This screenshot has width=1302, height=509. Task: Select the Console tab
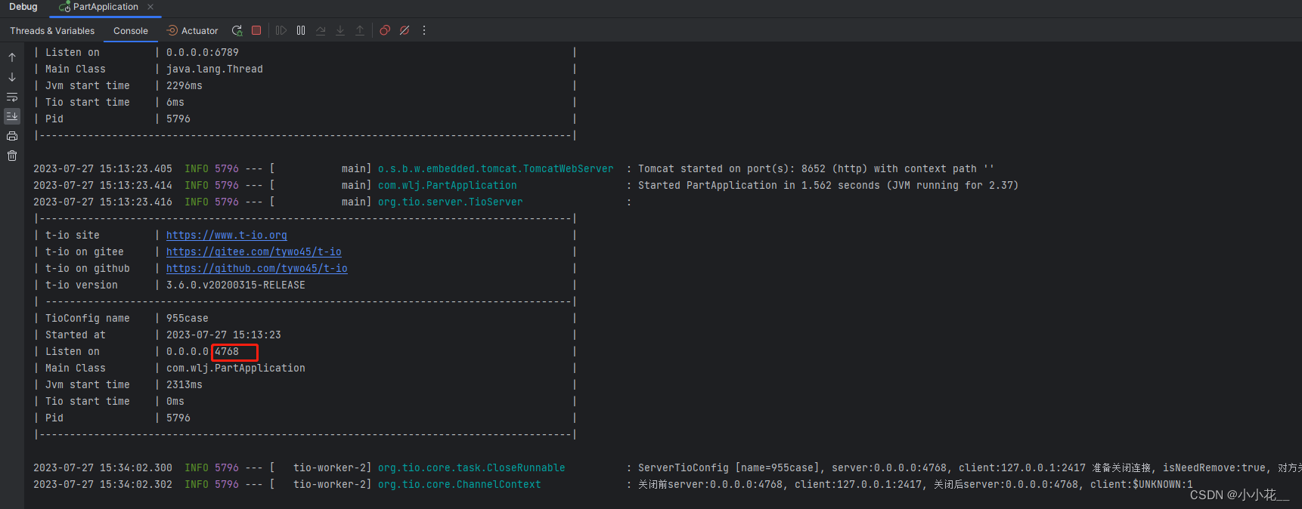(131, 31)
